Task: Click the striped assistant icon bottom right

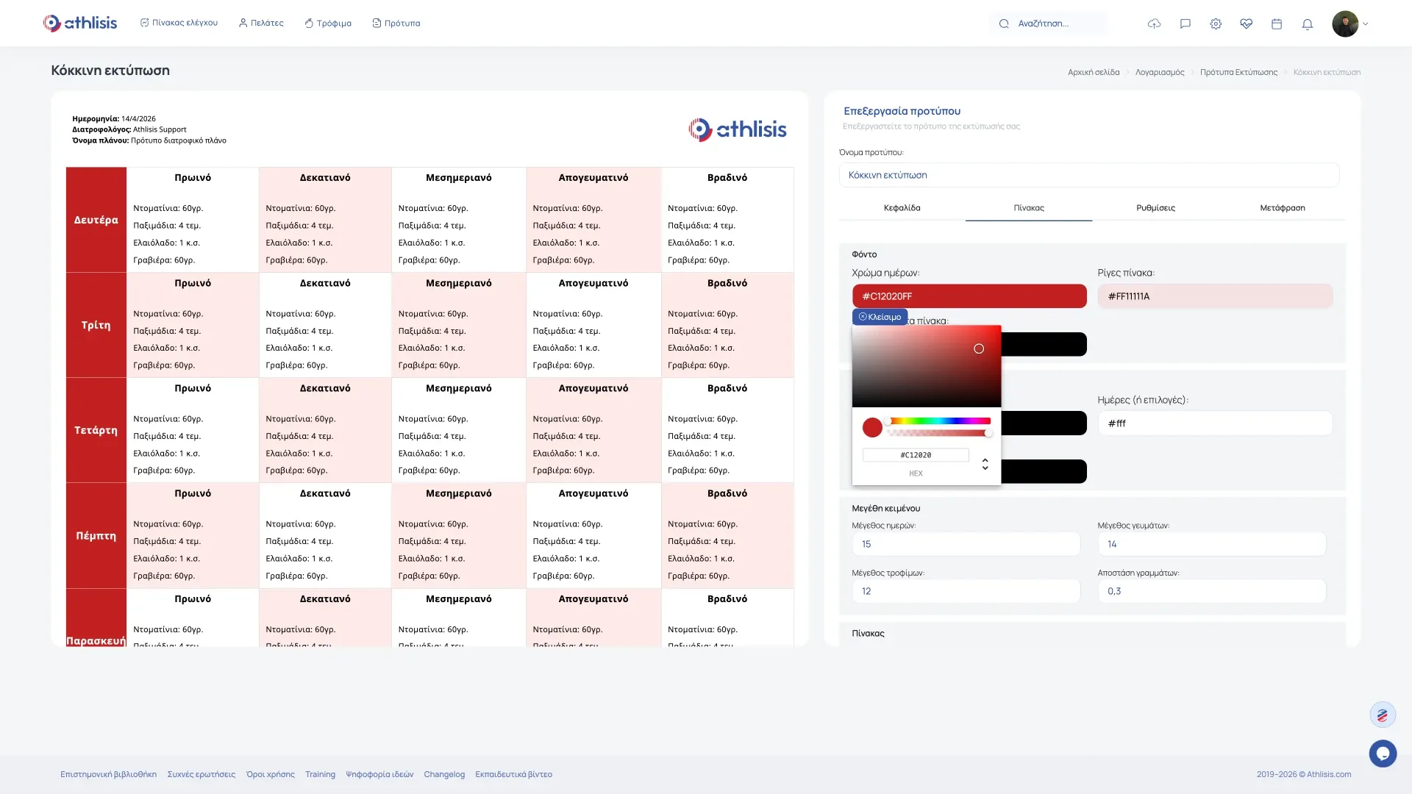Action: (1383, 715)
